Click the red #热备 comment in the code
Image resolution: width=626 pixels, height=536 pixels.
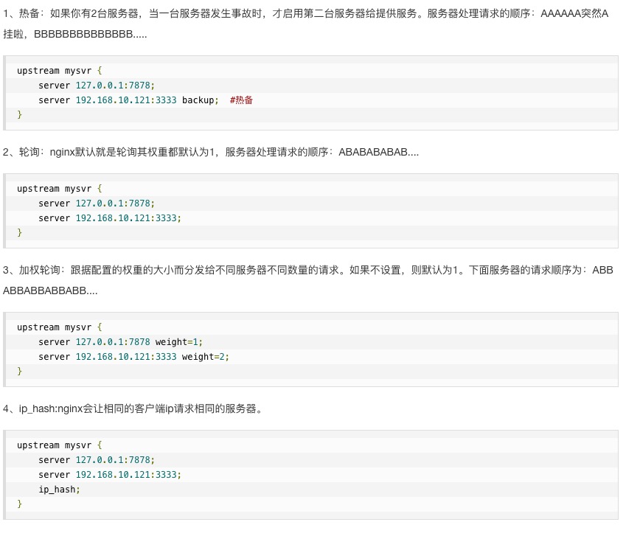pos(241,100)
